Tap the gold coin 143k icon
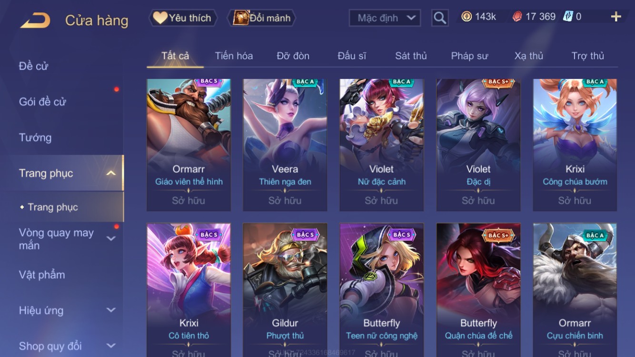The width and height of the screenshot is (635, 357). coord(466,17)
